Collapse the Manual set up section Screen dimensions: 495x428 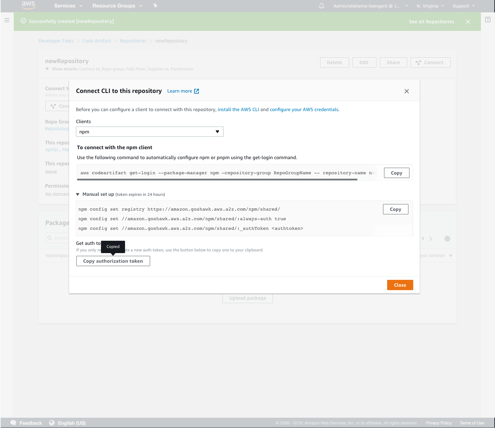coord(78,194)
